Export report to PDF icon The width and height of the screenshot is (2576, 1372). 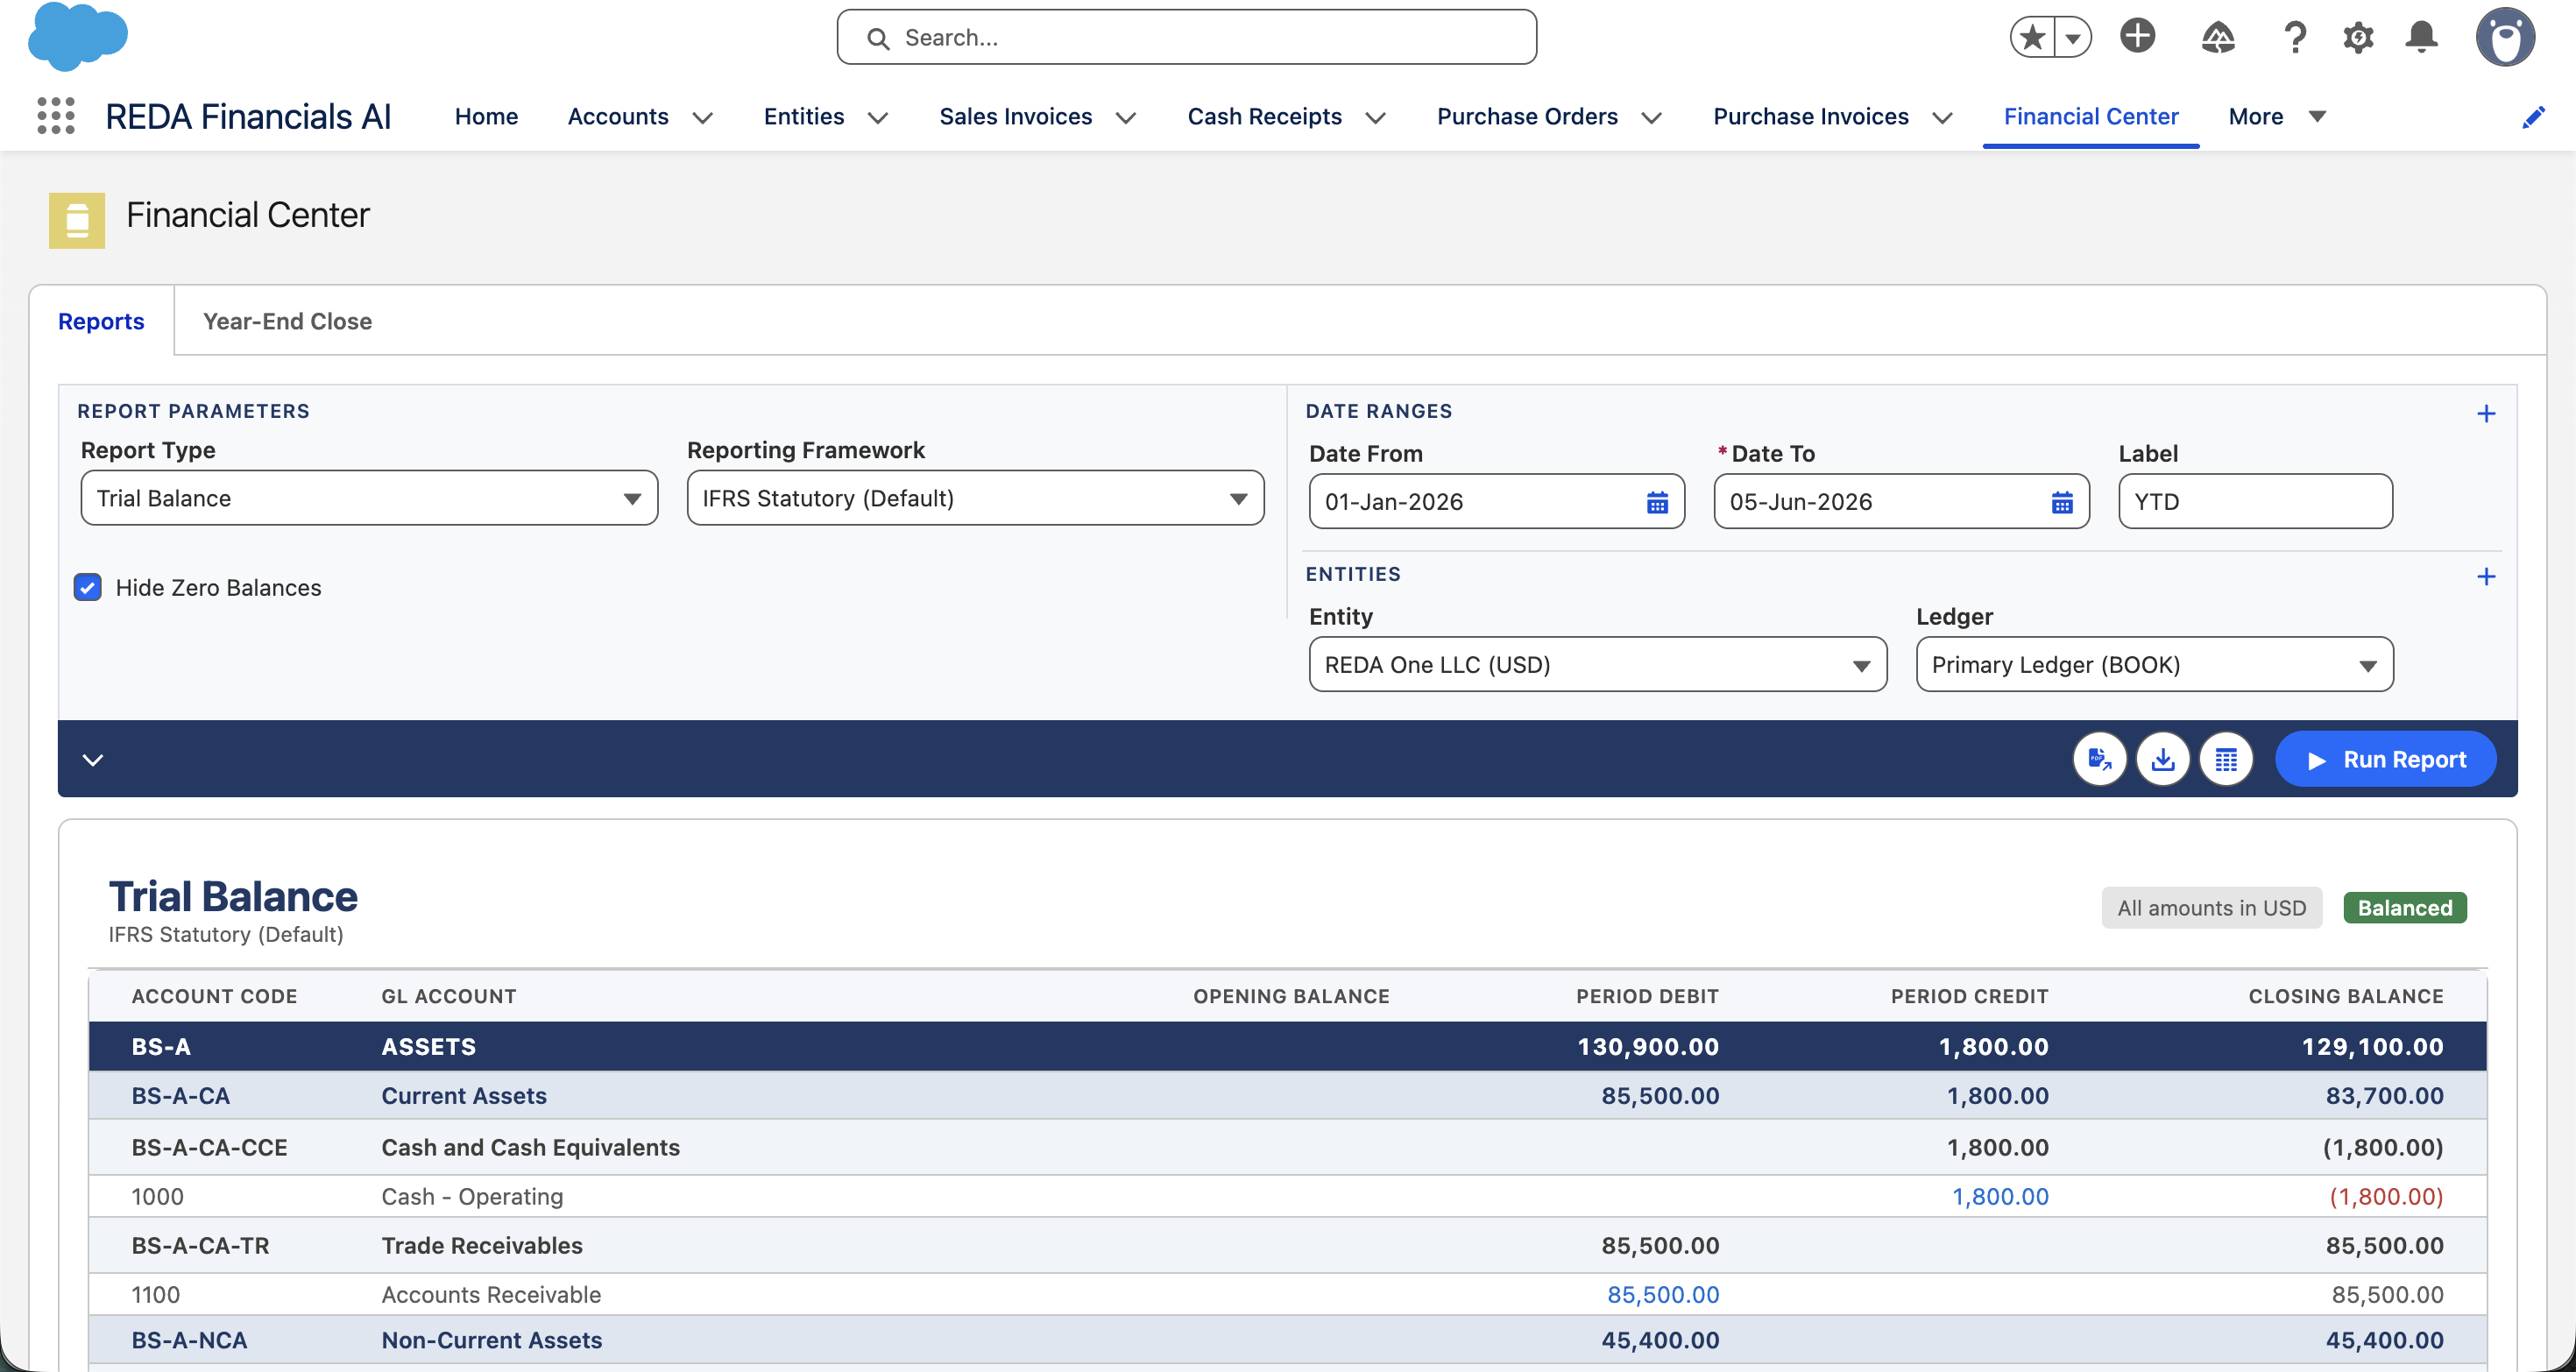pos(2100,760)
